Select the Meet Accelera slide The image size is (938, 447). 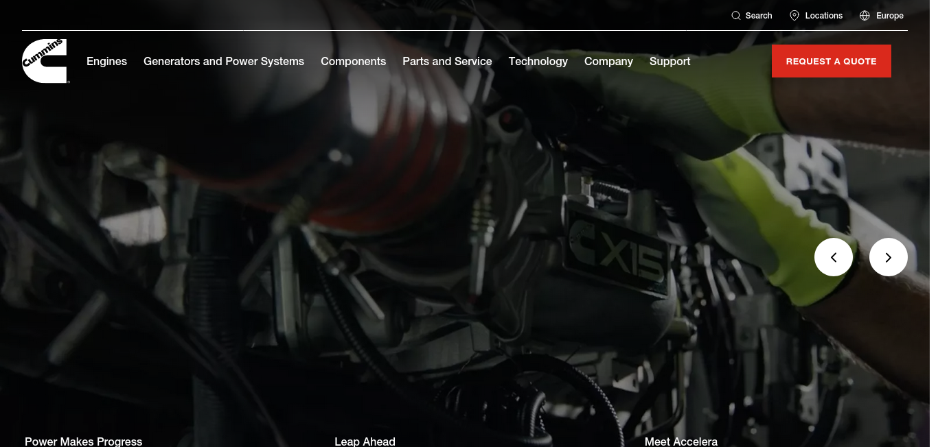(681, 442)
